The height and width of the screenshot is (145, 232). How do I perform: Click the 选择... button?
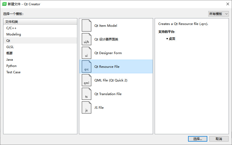(x=198, y=139)
